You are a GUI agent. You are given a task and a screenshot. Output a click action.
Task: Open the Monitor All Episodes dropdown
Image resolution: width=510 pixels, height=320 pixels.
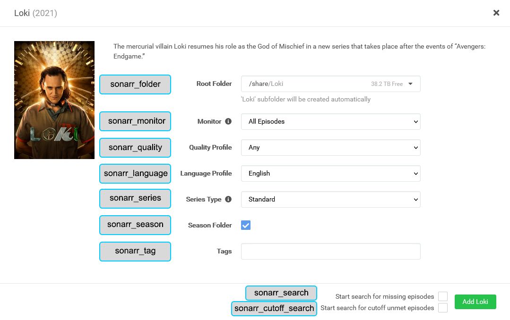point(330,121)
